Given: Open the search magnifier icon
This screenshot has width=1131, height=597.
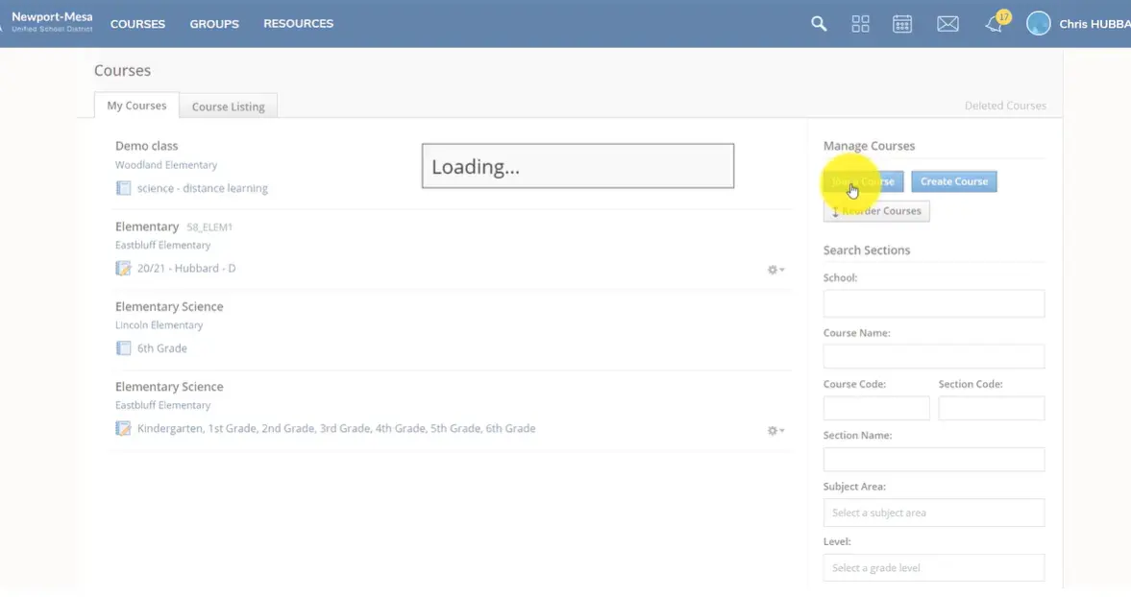Looking at the screenshot, I should click(819, 24).
